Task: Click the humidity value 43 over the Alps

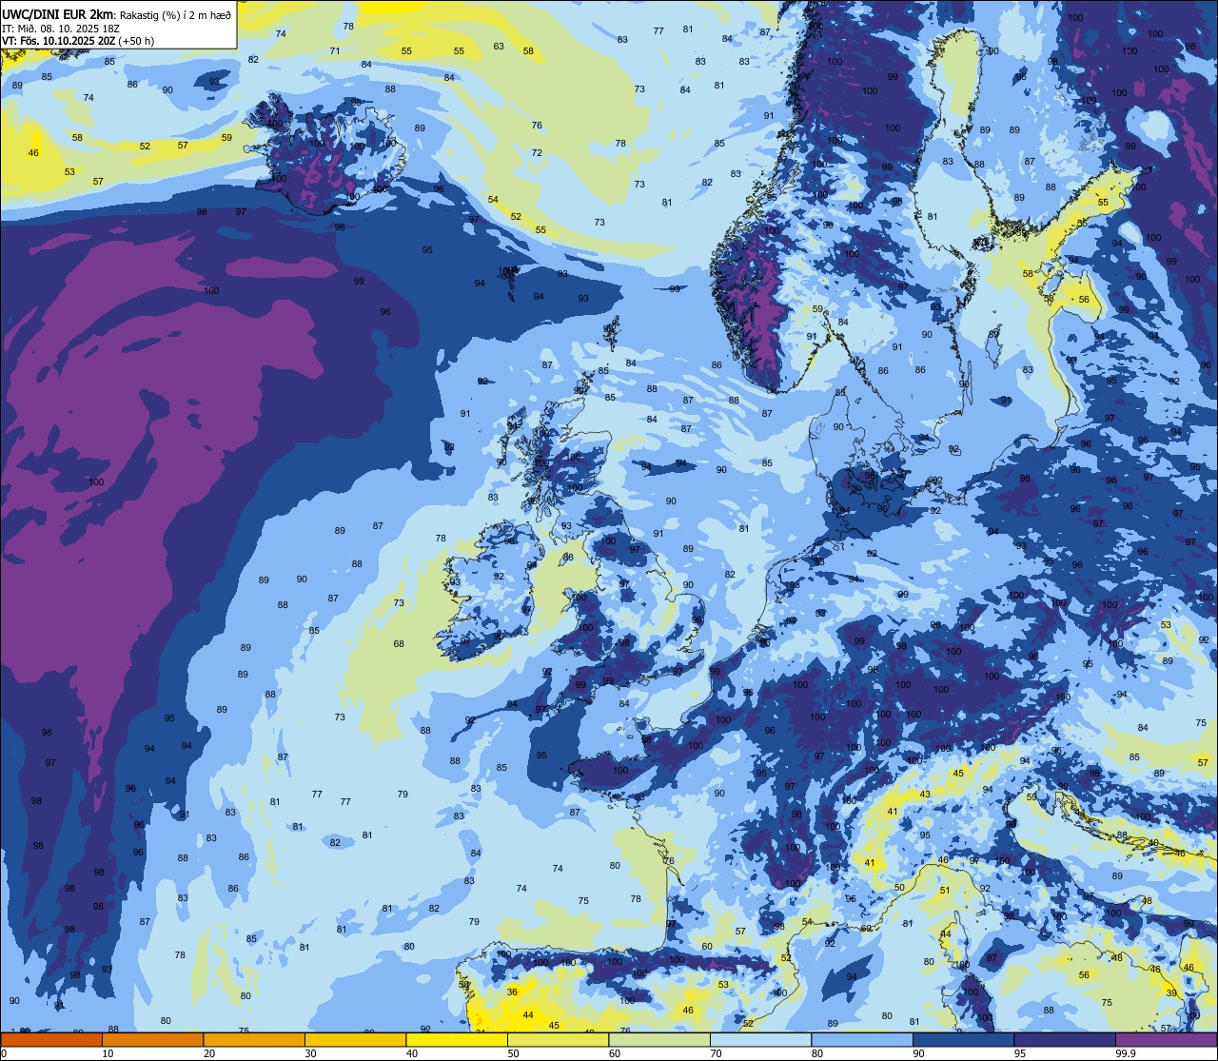Action: coord(925,795)
